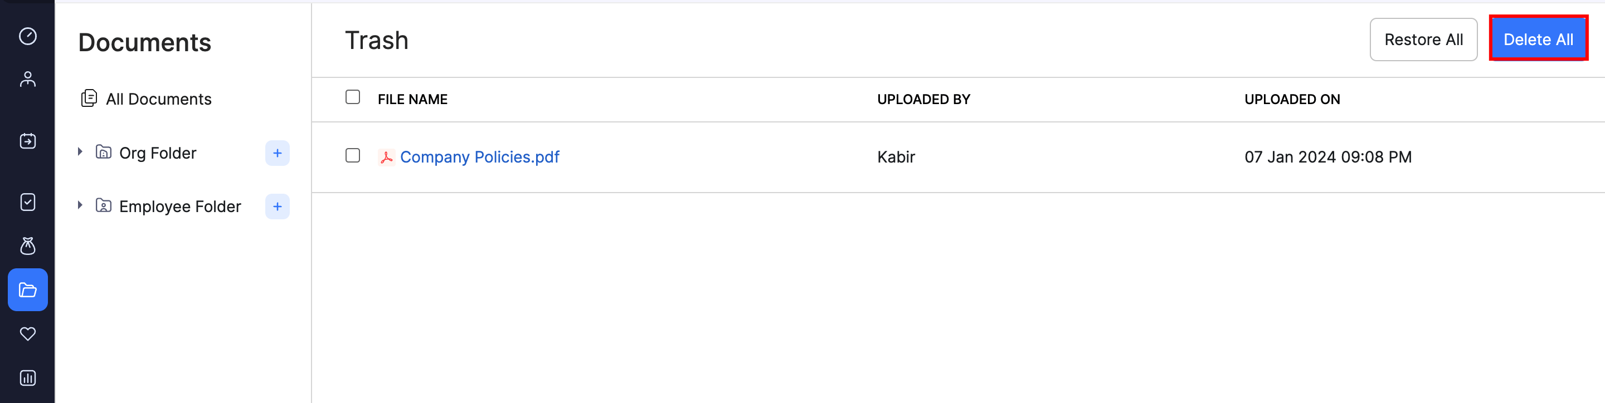Expand the Org Folder tree arrow
The height and width of the screenshot is (403, 1605).
coord(80,152)
